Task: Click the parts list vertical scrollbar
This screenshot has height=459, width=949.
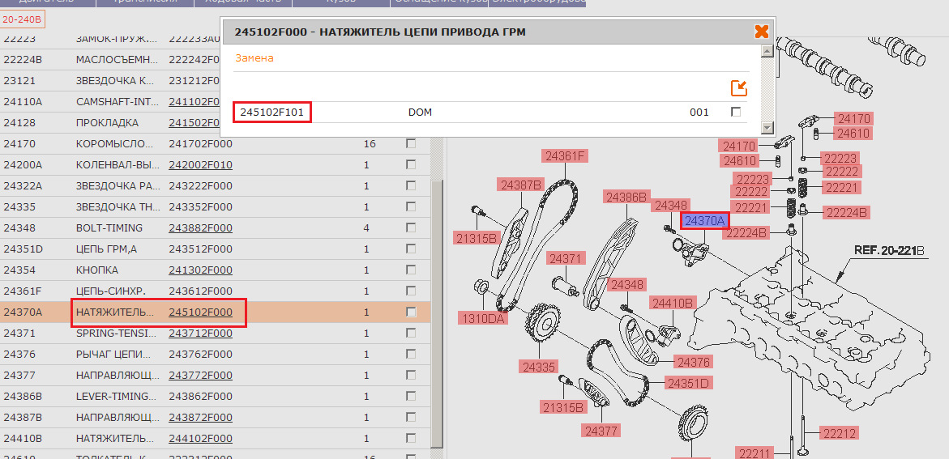Action: [x=437, y=308]
